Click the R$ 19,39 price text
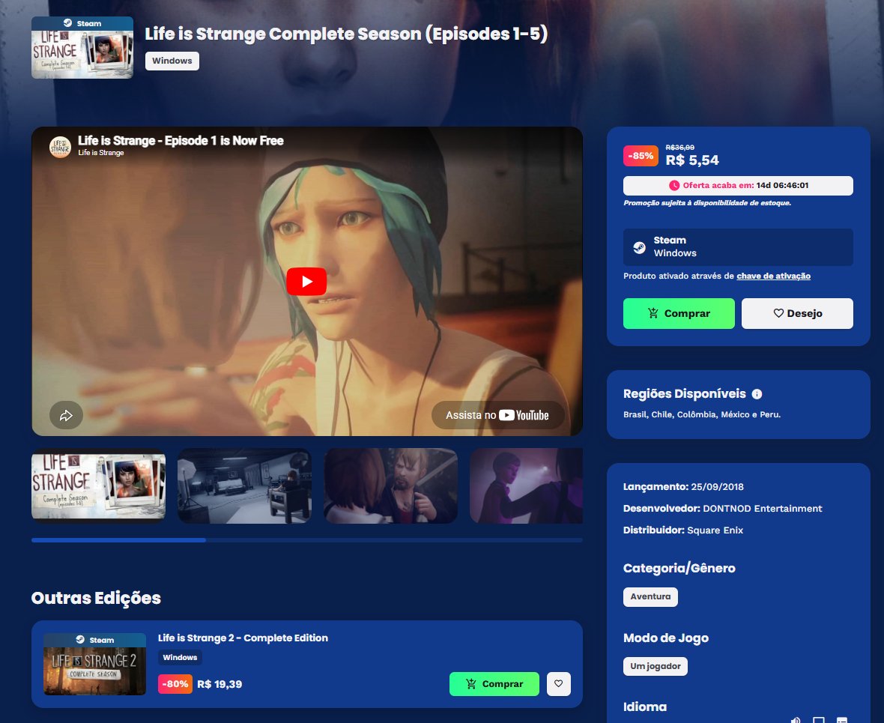Viewport: 884px width, 723px height. 220,684
